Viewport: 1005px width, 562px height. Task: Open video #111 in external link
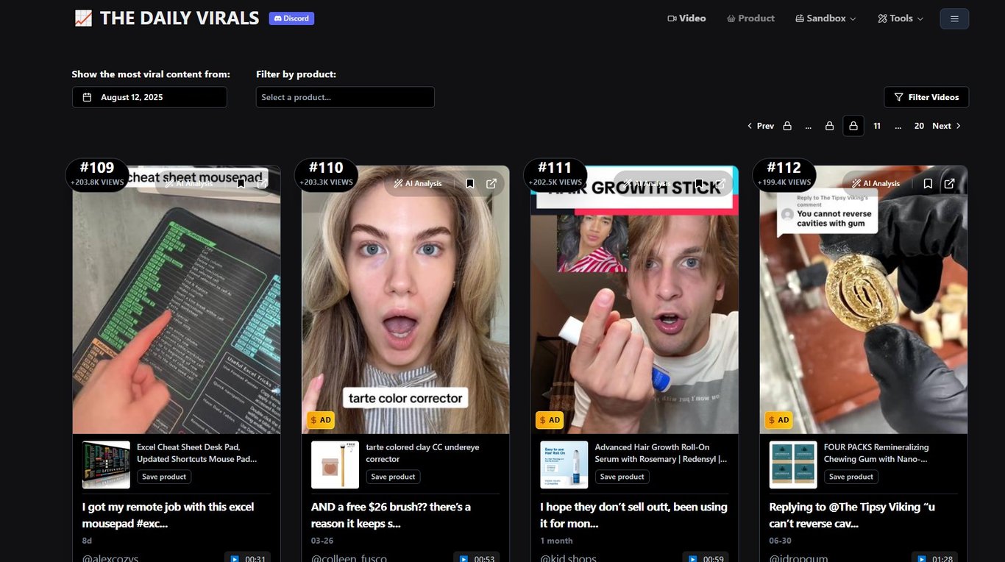coord(720,183)
